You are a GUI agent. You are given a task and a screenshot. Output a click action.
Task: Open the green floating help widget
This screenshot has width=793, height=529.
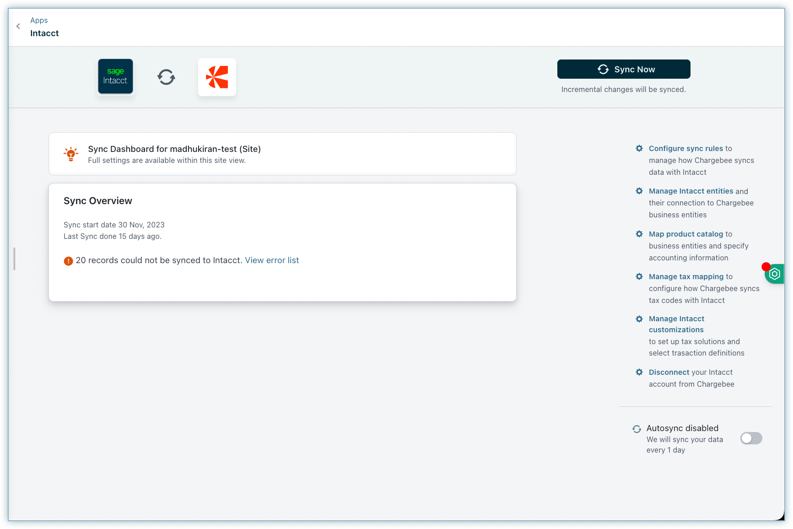point(774,274)
